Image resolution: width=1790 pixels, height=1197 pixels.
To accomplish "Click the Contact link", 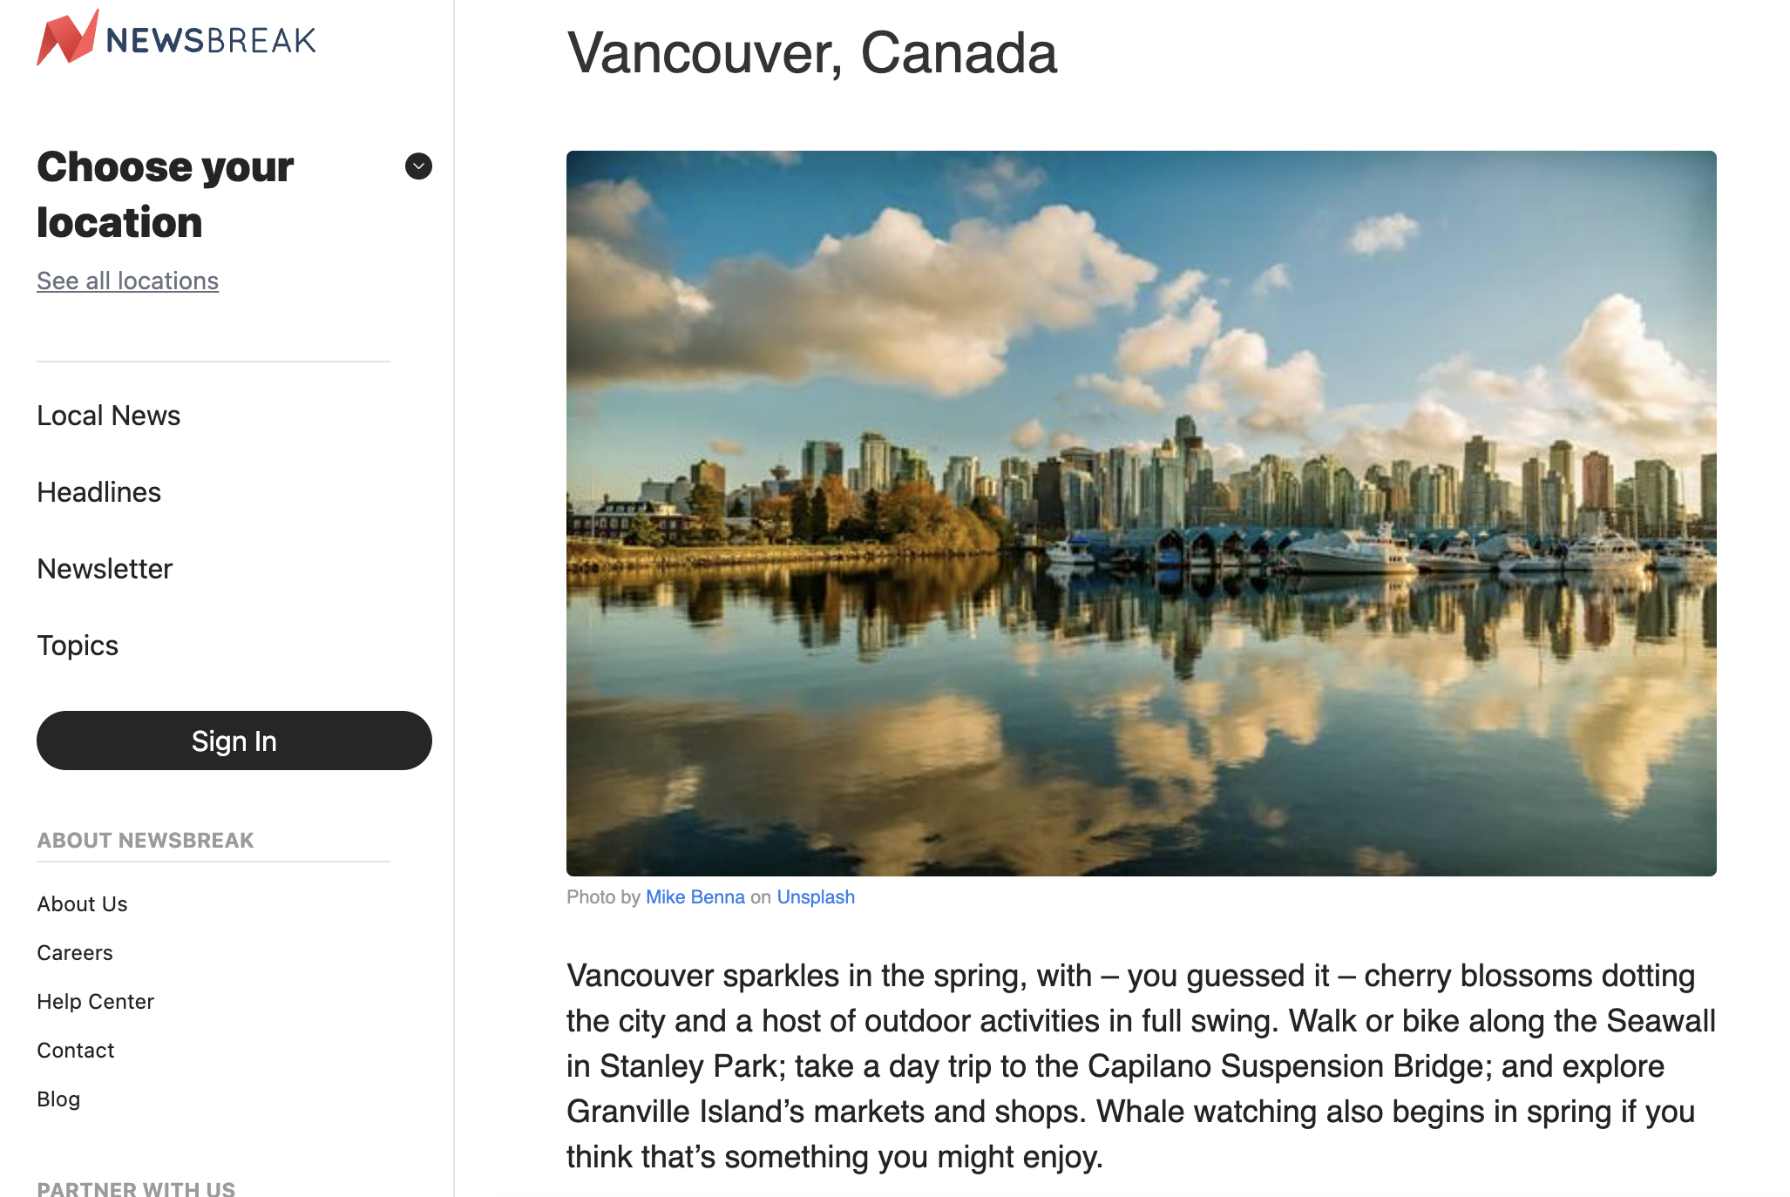I will coord(76,1051).
